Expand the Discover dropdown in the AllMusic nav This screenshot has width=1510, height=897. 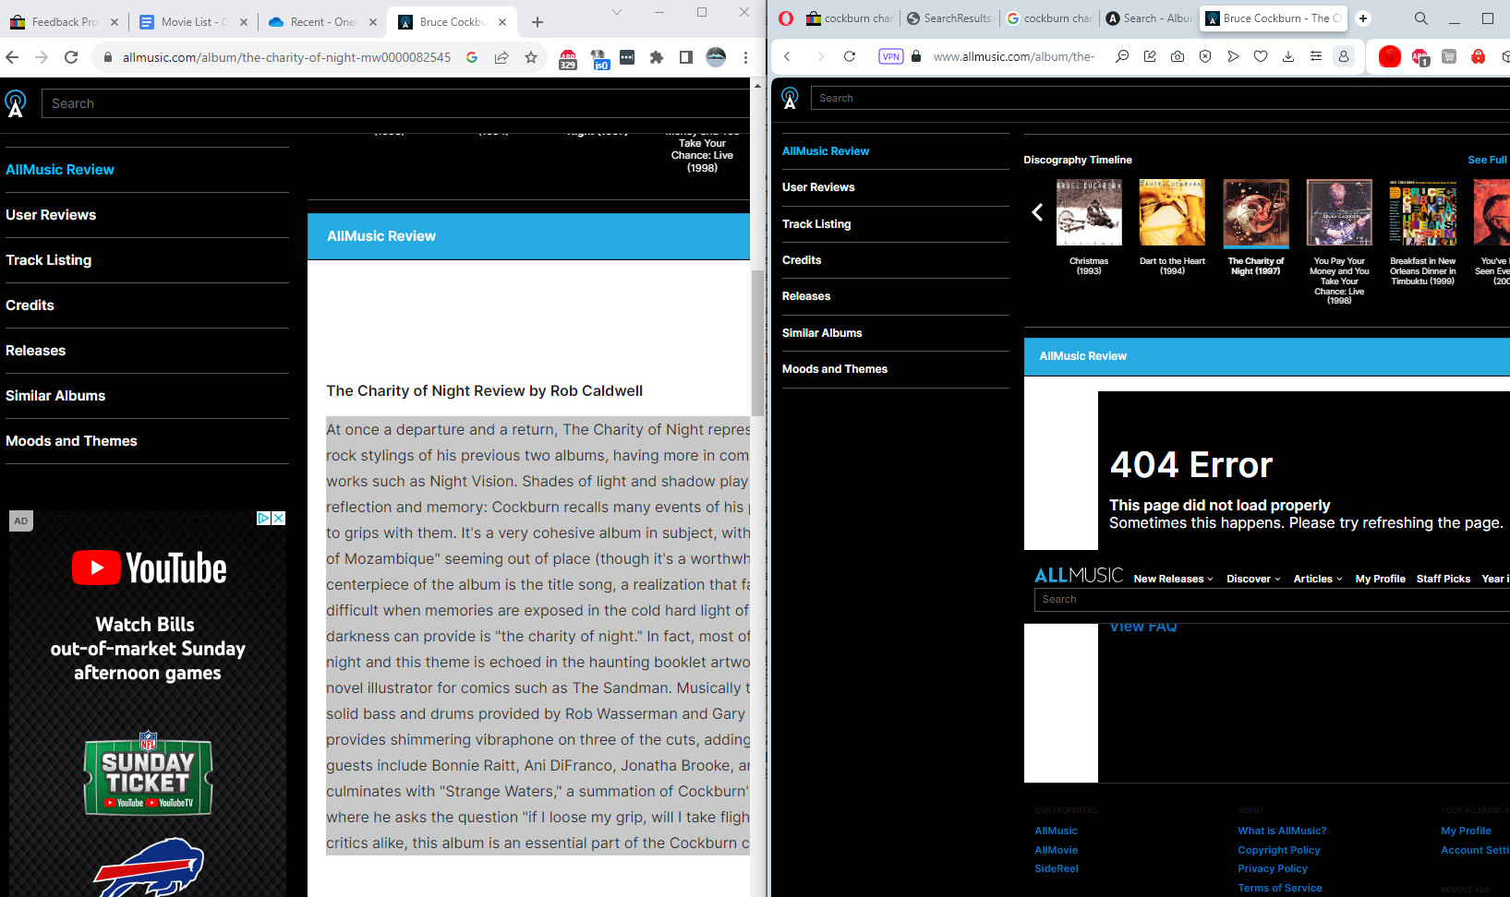[1253, 579]
